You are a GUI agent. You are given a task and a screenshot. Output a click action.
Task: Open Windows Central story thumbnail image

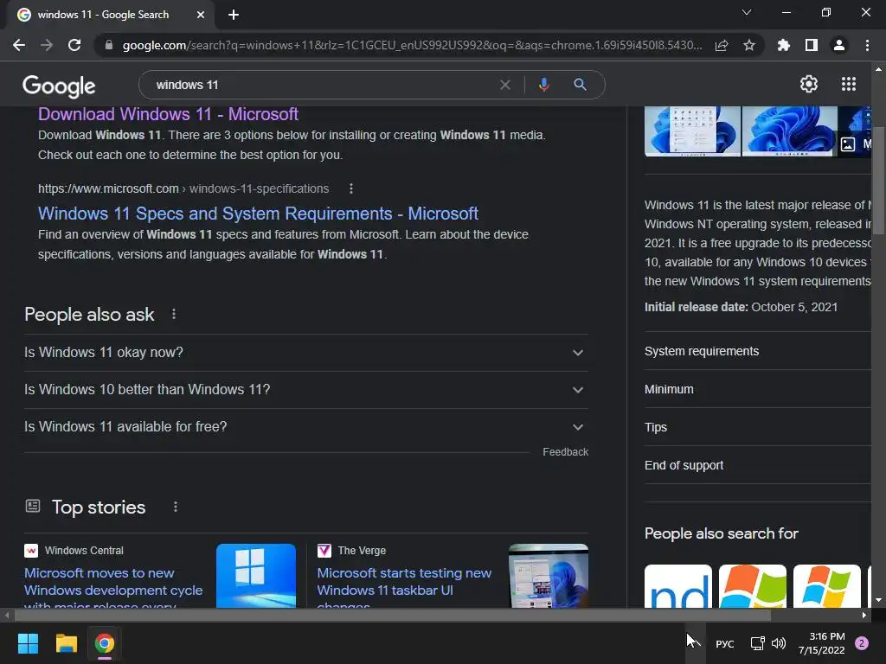256,576
